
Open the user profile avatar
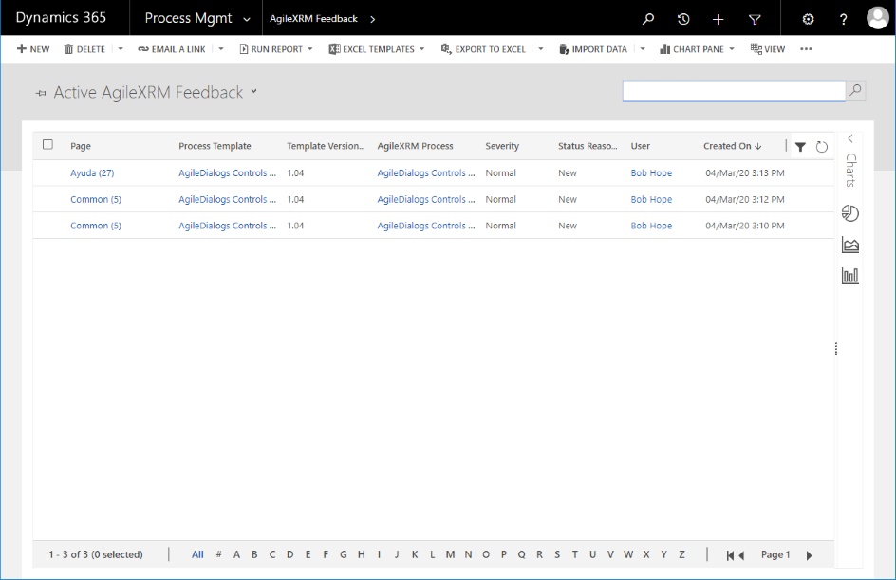click(x=878, y=18)
